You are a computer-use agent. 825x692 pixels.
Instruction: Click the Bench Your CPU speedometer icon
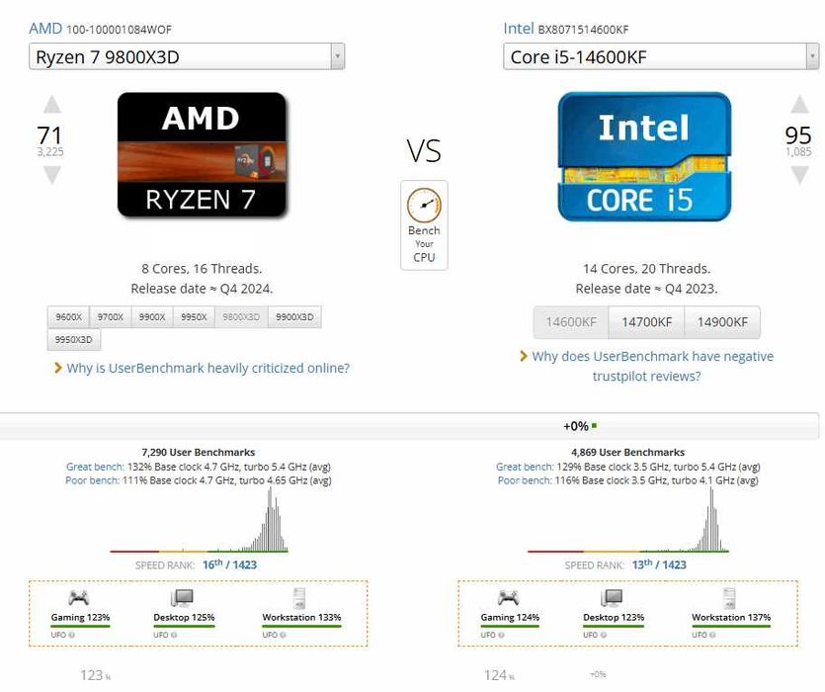pos(424,207)
